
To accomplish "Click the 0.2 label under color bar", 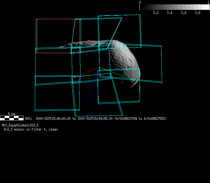I will point(156,13).
